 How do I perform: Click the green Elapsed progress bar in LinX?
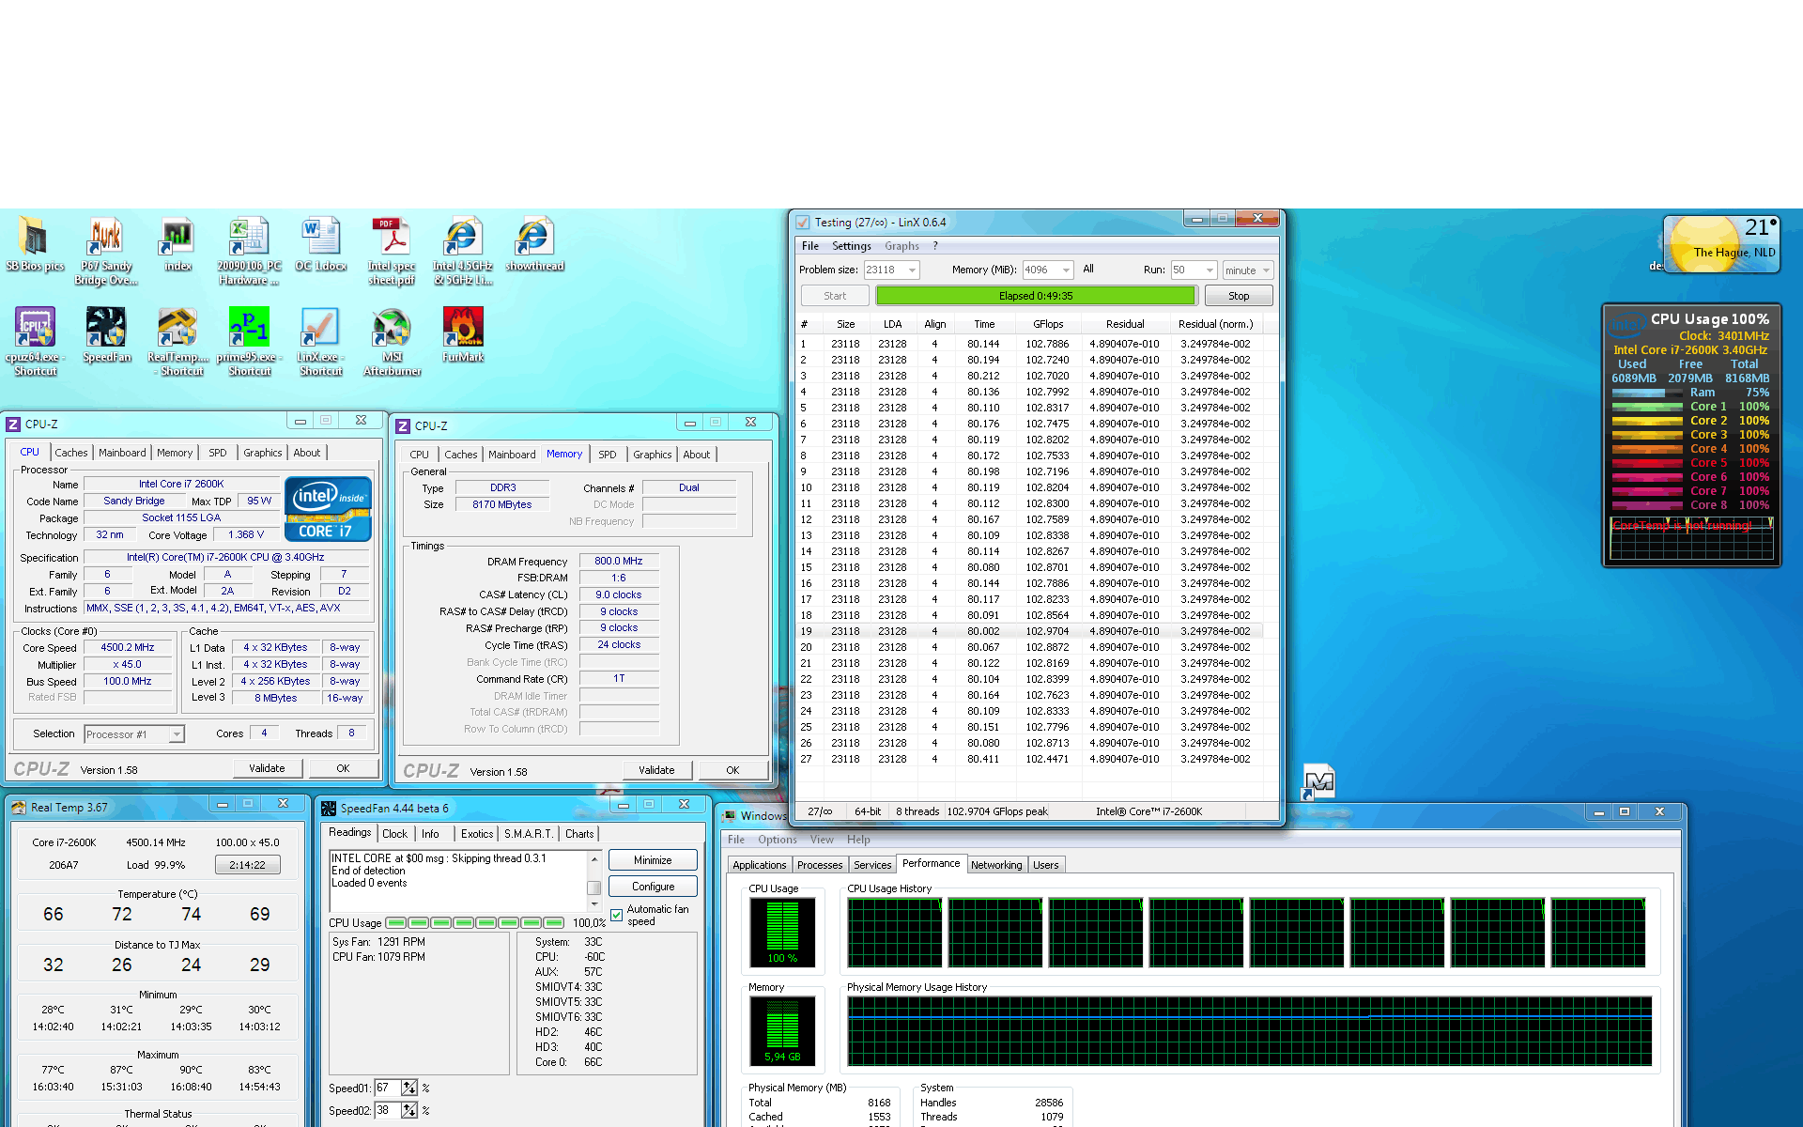(1036, 296)
